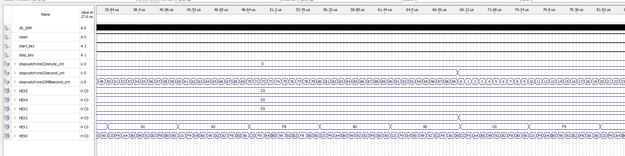Click the H C0 value of HEX1
Screen dimensions: 625x156
[x=85, y=127]
